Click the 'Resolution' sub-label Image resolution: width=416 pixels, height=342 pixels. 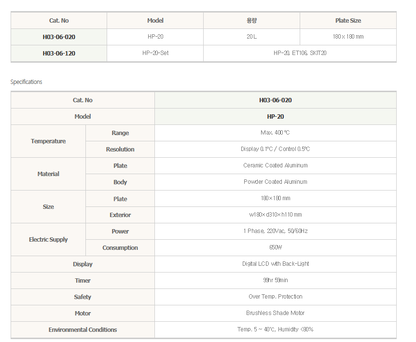click(x=120, y=149)
